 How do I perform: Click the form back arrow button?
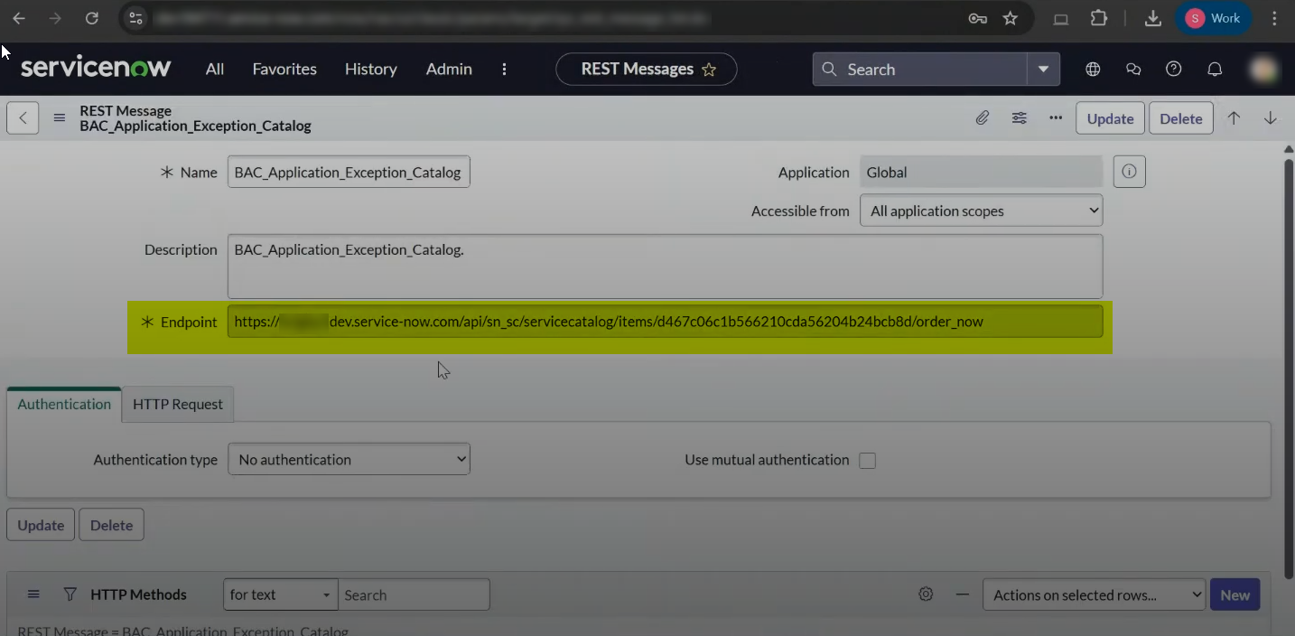(x=23, y=118)
